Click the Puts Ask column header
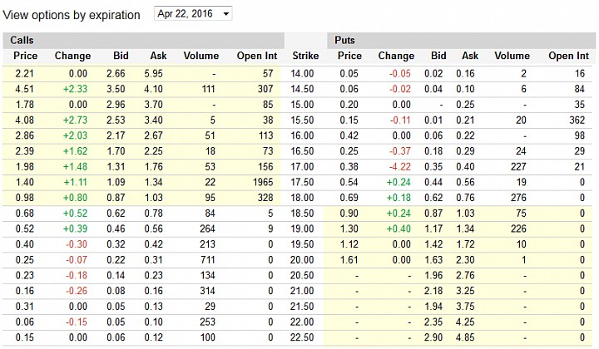 470,56
